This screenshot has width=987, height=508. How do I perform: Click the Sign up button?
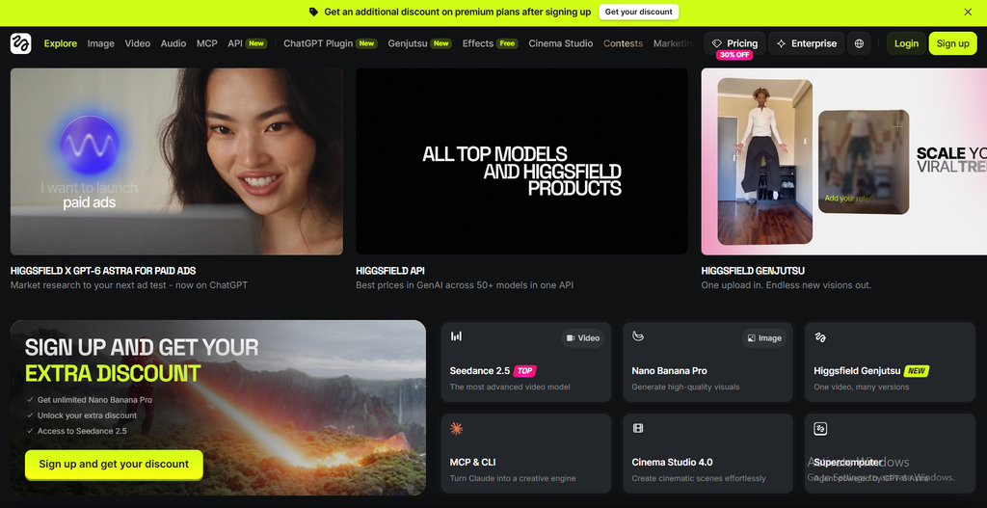(953, 43)
